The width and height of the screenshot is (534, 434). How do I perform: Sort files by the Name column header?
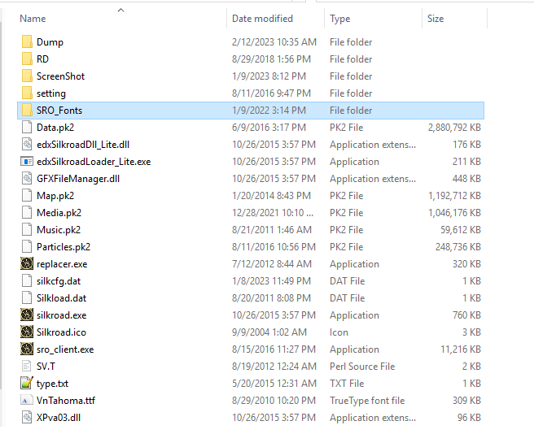[33, 19]
